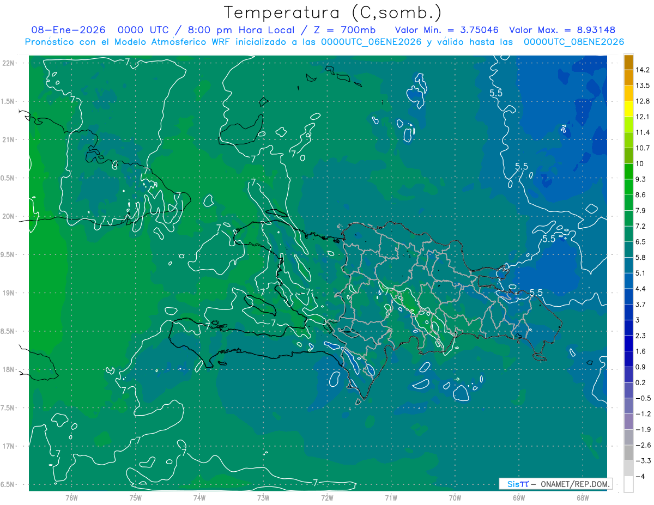Viewport: 654px width, 505px height.
Task: Click the 19N latitude label
Action: pos(8,293)
